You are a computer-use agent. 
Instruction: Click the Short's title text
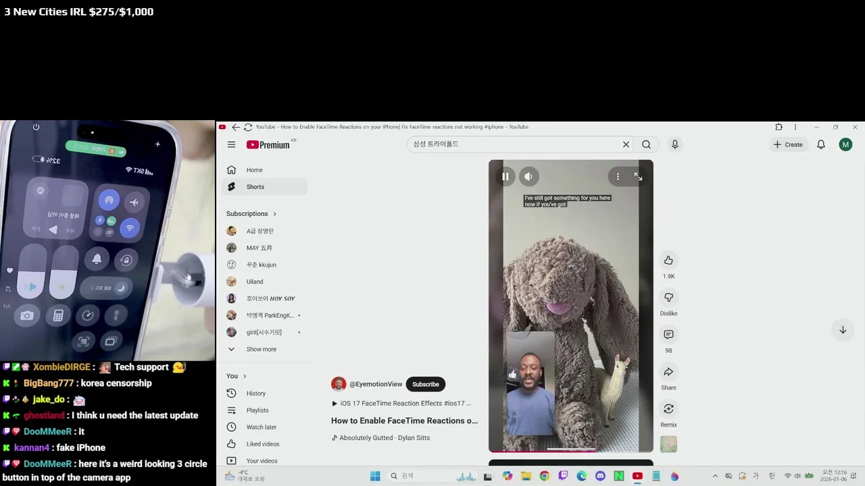[404, 421]
